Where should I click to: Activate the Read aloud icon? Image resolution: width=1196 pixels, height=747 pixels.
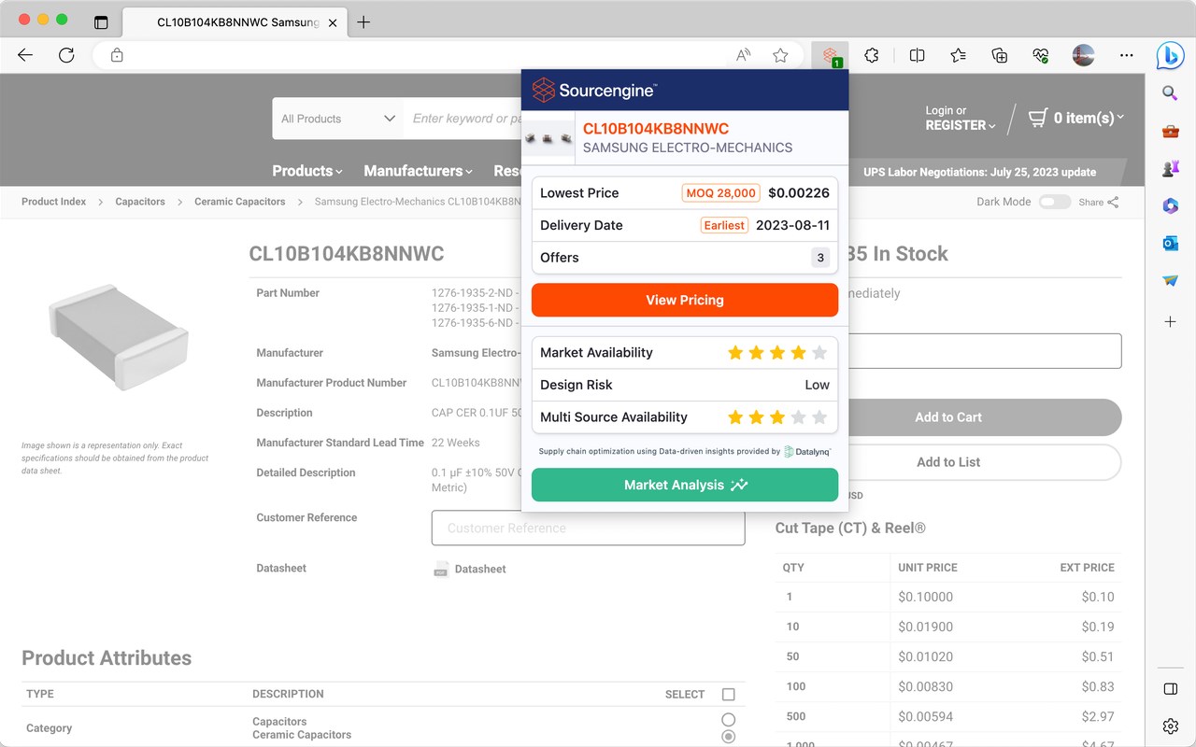[x=744, y=56]
